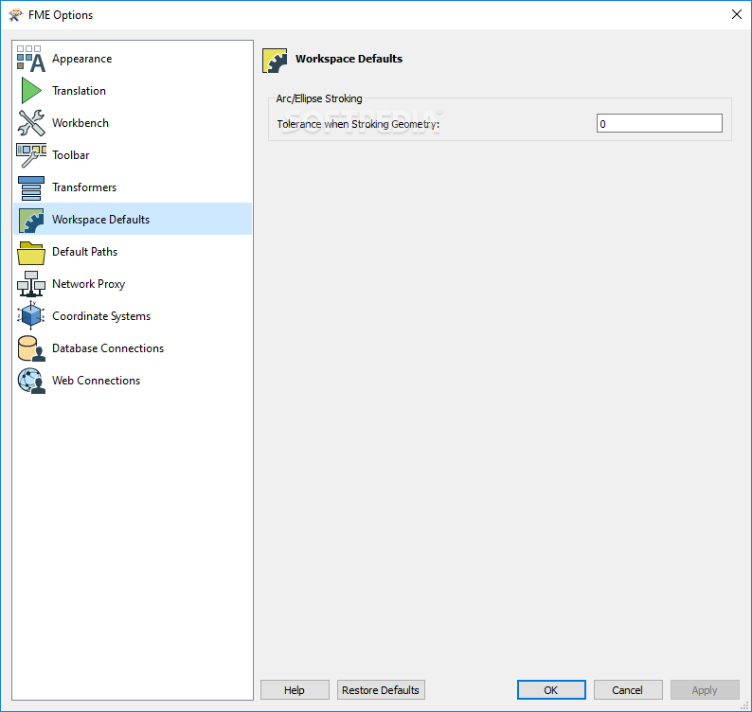Select Coordinate Systems in sidebar

click(133, 316)
